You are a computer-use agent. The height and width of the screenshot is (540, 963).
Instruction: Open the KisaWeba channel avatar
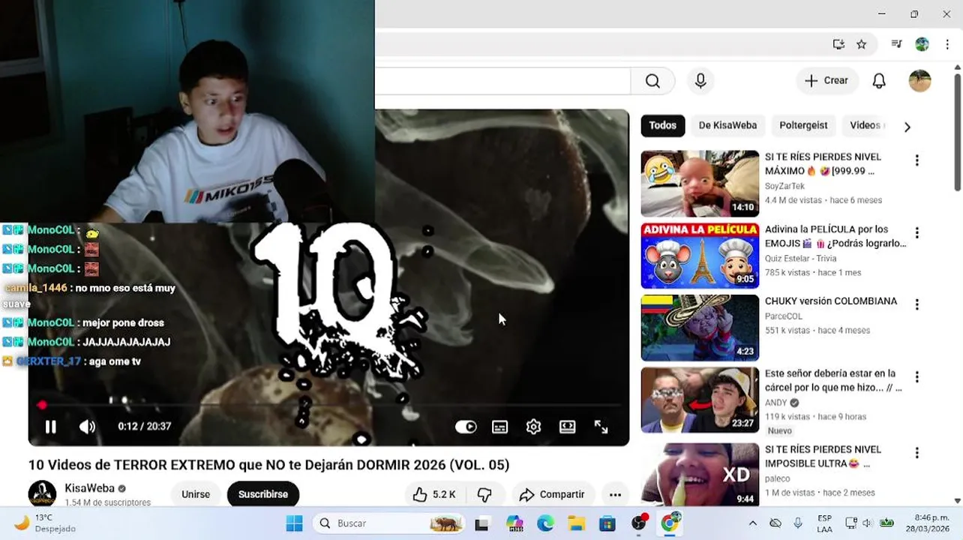[42, 494]
